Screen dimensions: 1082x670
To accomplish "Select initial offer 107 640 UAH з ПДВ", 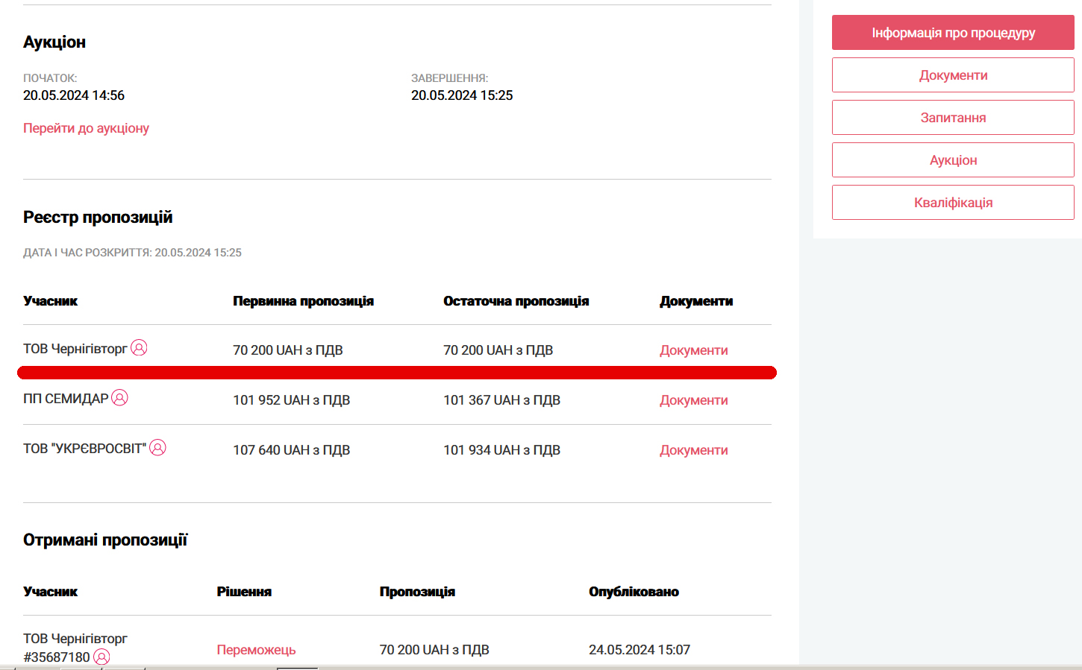I will [291, 450].
